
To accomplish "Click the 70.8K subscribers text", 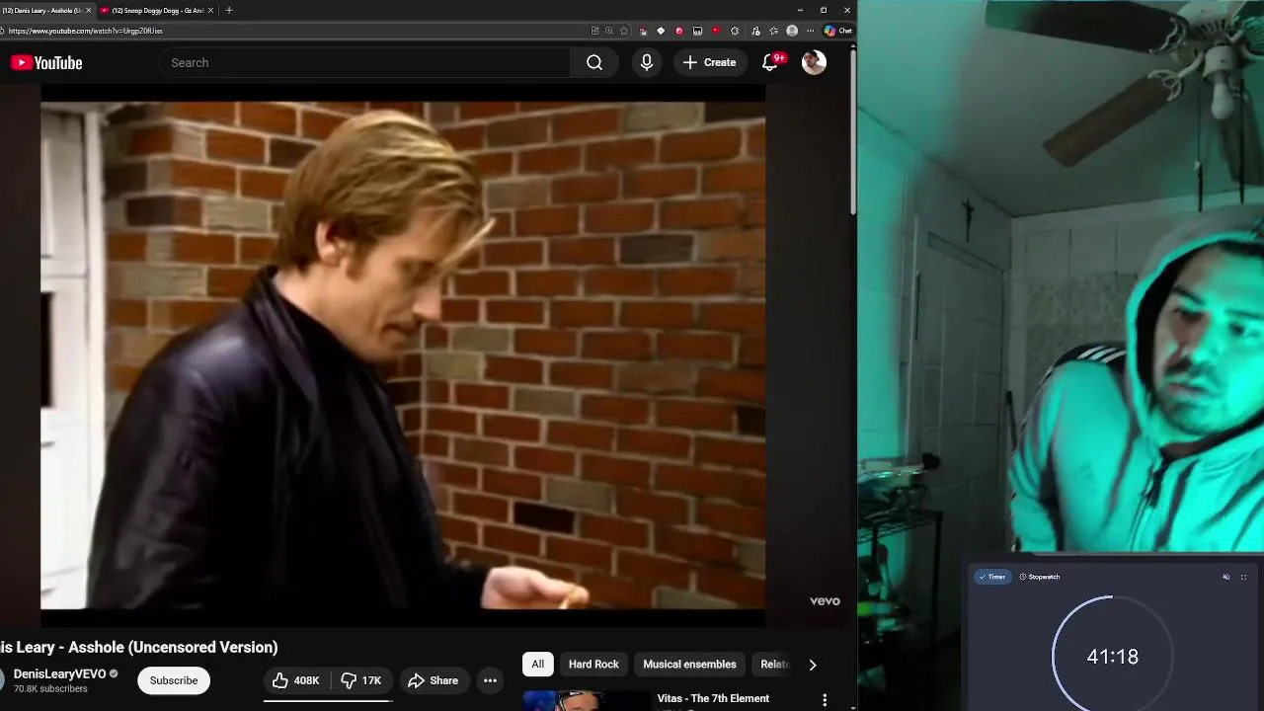I will click(50, 688).
